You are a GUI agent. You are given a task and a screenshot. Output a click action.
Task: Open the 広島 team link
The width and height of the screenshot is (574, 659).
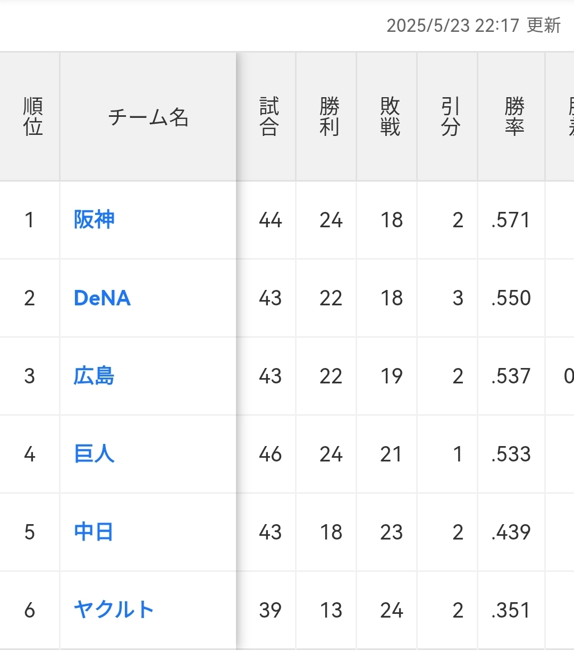click(x=94, y=376)
